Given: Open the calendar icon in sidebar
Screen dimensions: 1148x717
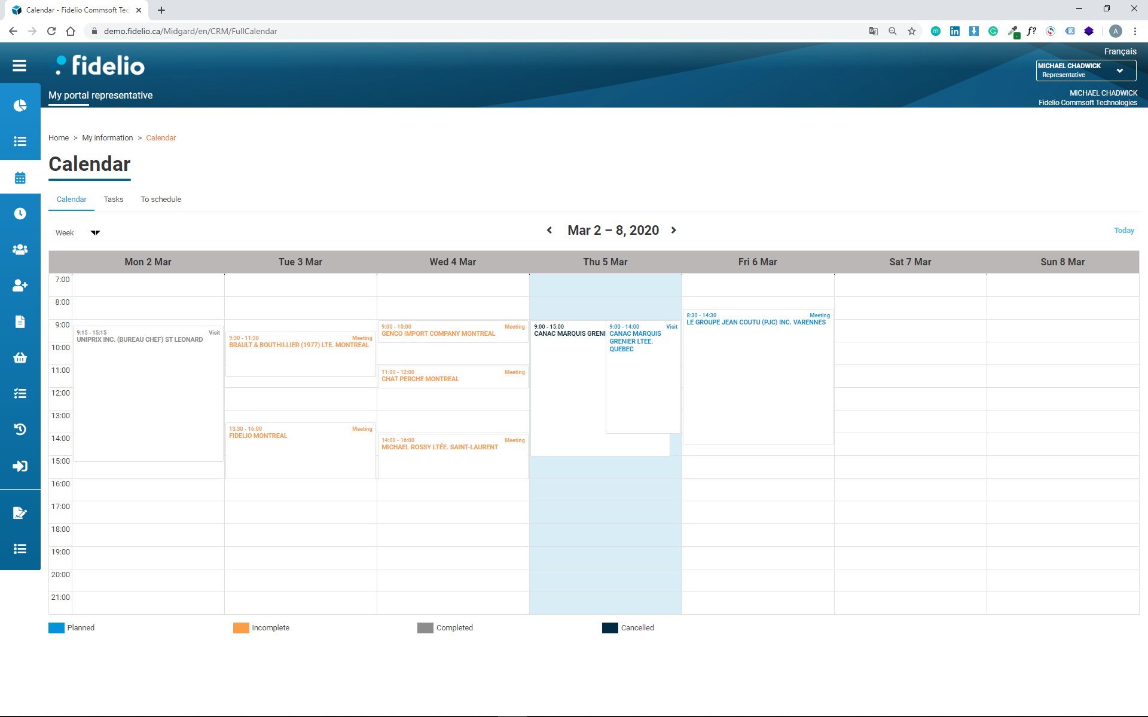Looking at the screenshot, I should click(20, 177).
